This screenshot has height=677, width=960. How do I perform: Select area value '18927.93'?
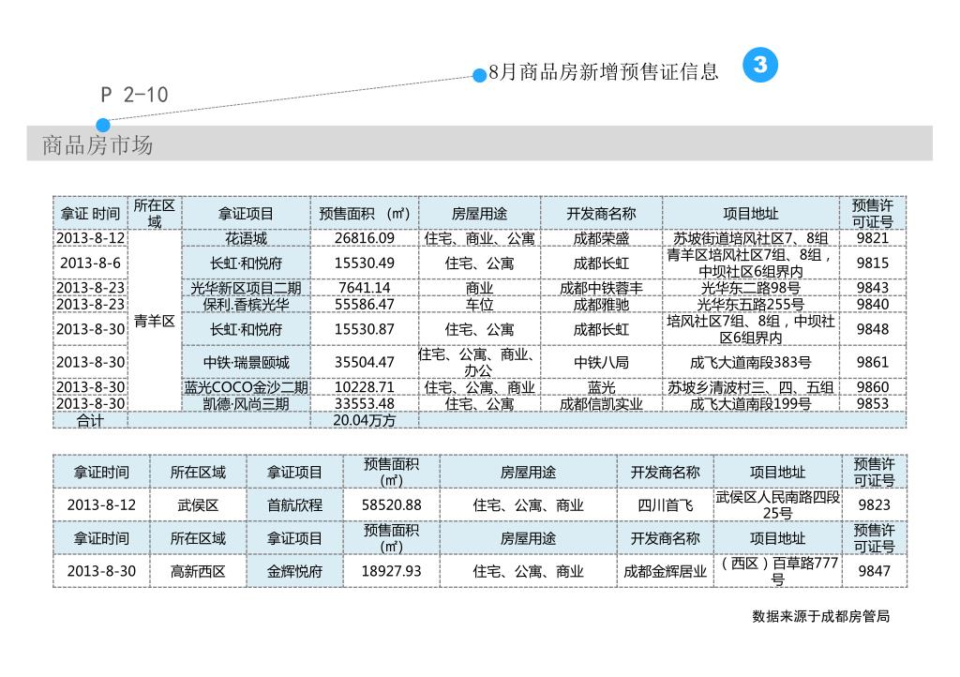[x=391, y=571]
